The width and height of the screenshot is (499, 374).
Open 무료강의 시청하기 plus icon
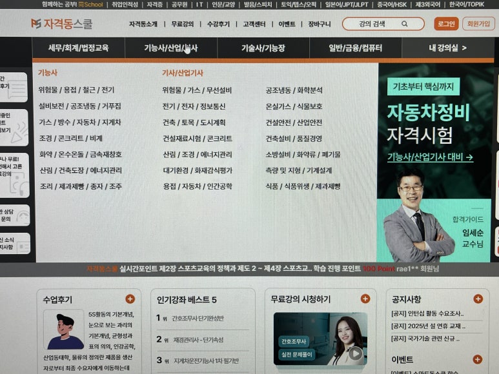point(365,299)
